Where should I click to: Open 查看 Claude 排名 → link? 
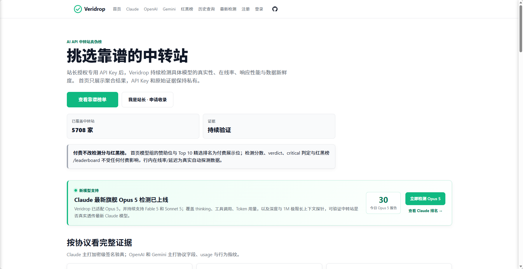pos(425,211)
